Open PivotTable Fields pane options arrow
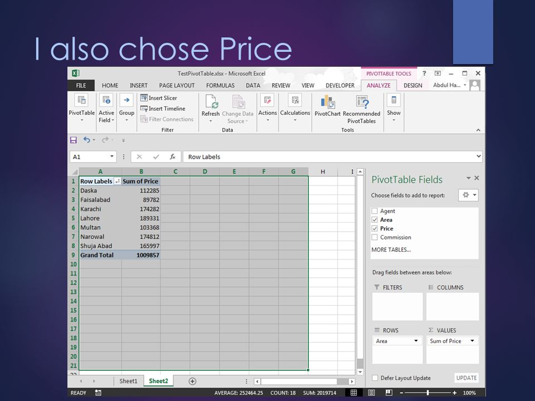Image resolution: width=535 pixels, height=401 pixels. pos(469,178)
